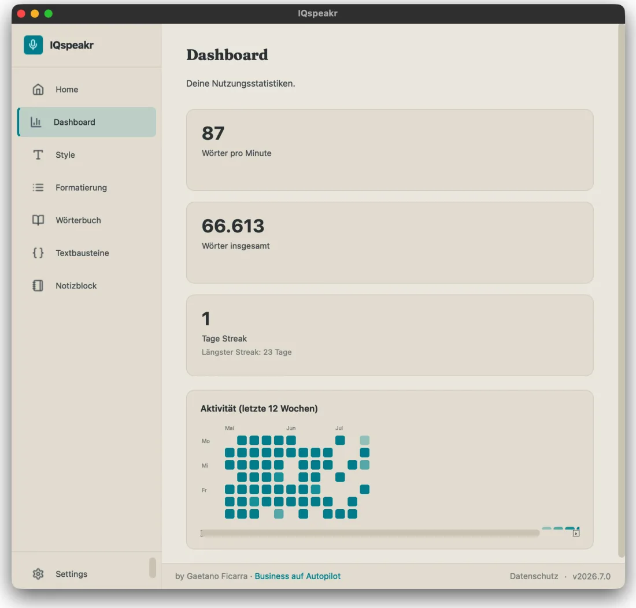Minimize the window with the yellow button
Viewport: 636px width, 608px height.
point(35,14)
